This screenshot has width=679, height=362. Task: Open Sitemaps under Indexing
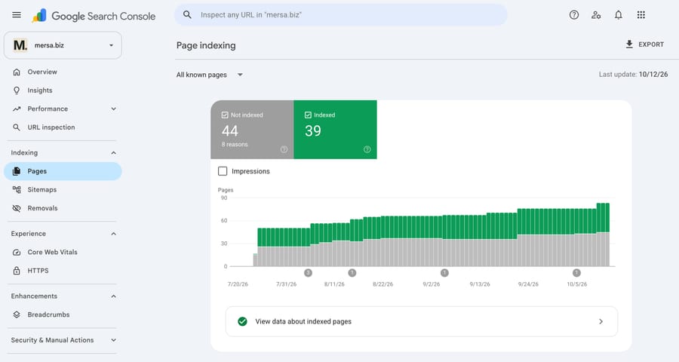(x=63, y=189)
